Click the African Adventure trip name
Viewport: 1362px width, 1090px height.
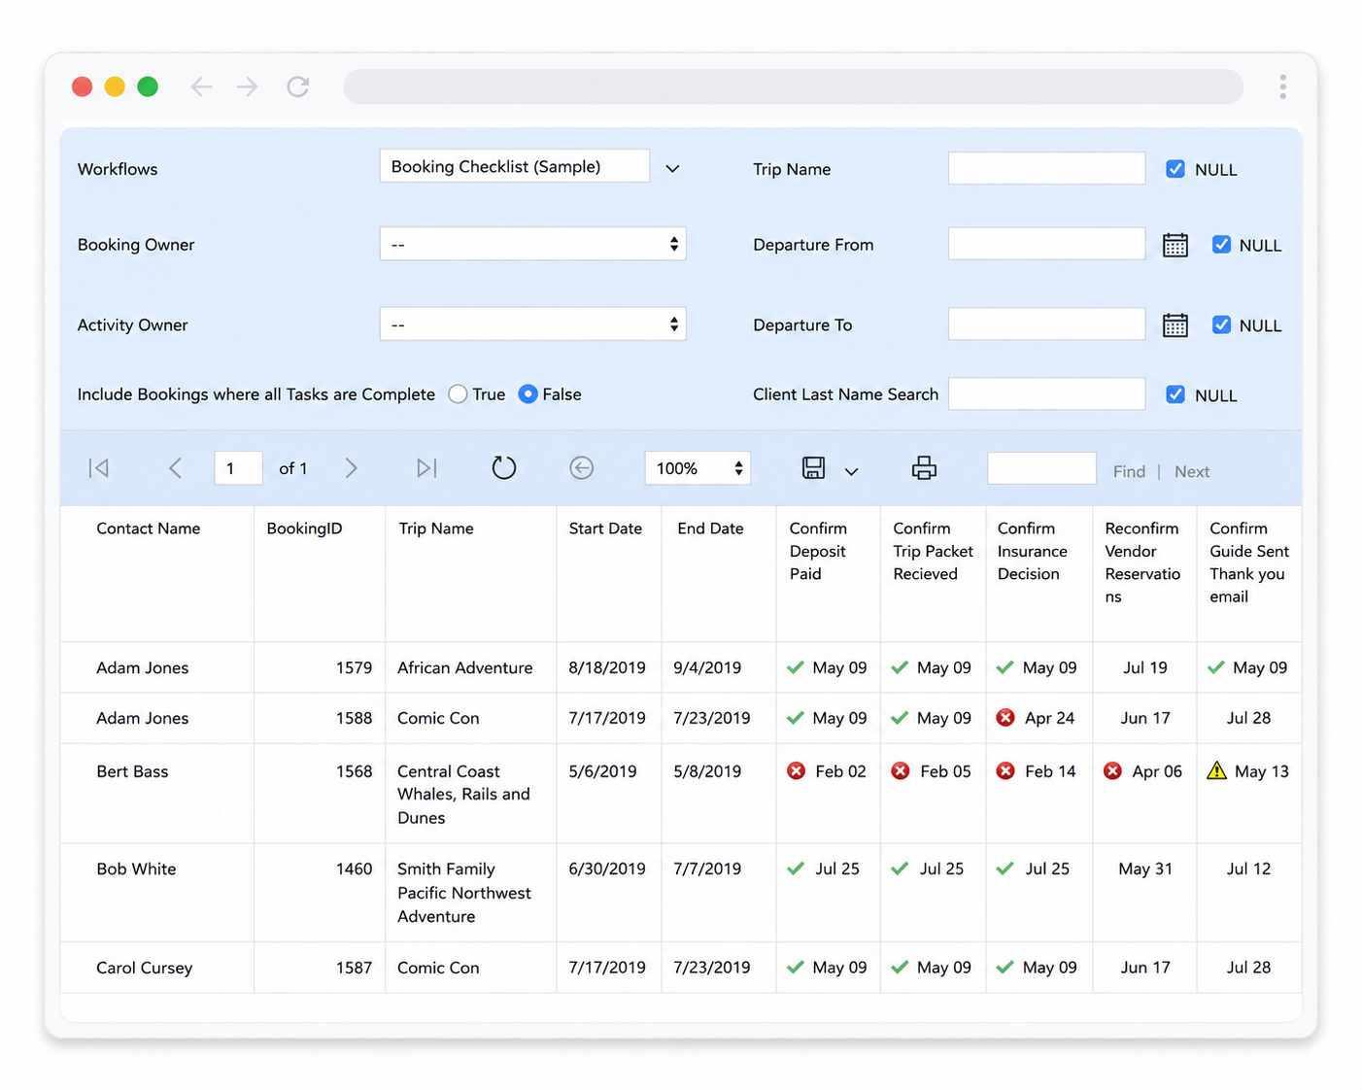464,667
